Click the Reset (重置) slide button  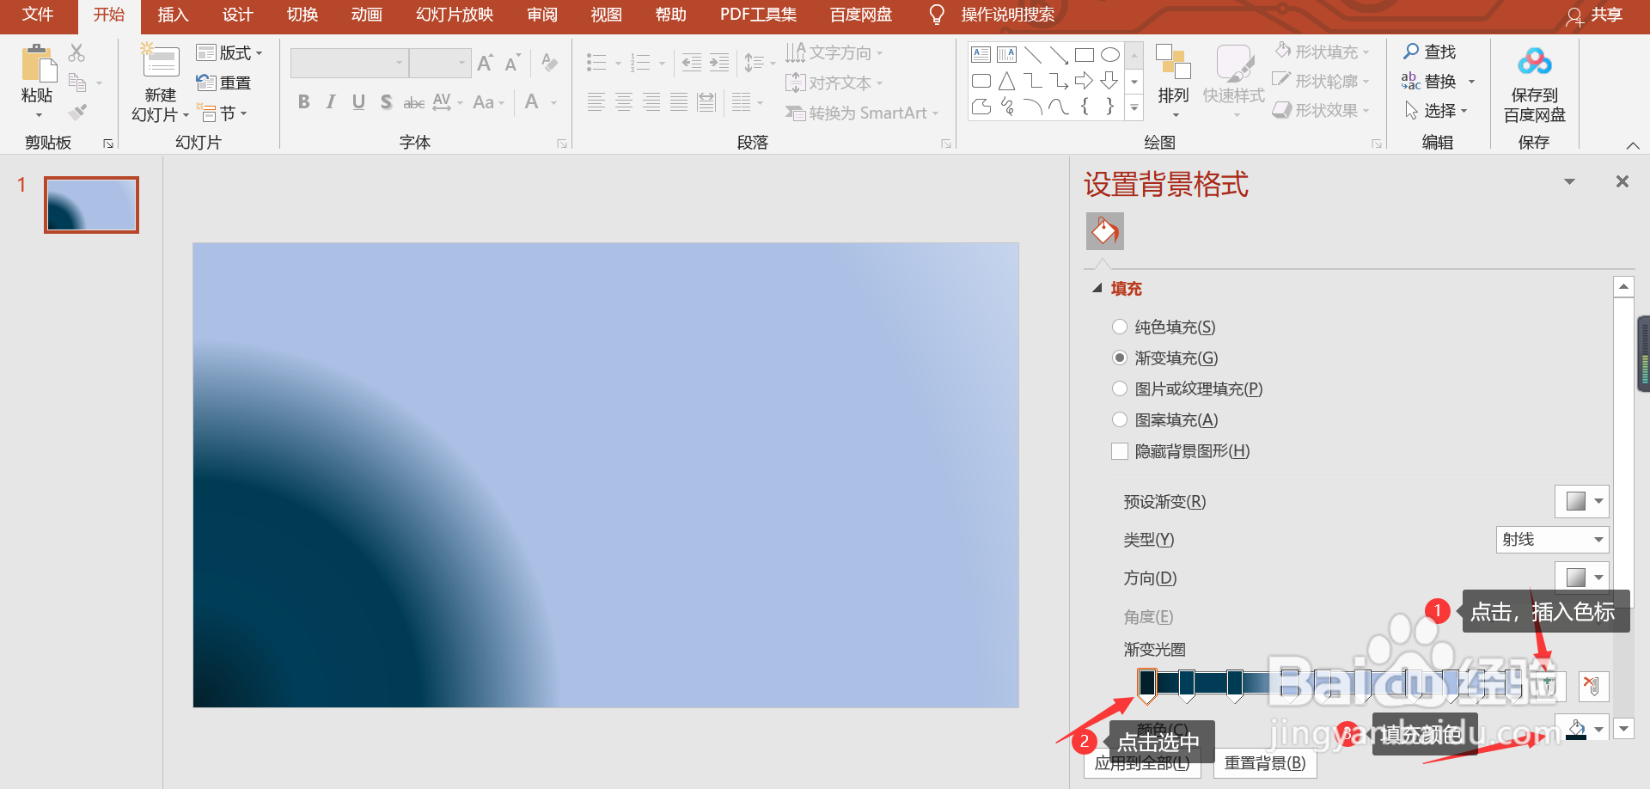[x=224, y=83]
